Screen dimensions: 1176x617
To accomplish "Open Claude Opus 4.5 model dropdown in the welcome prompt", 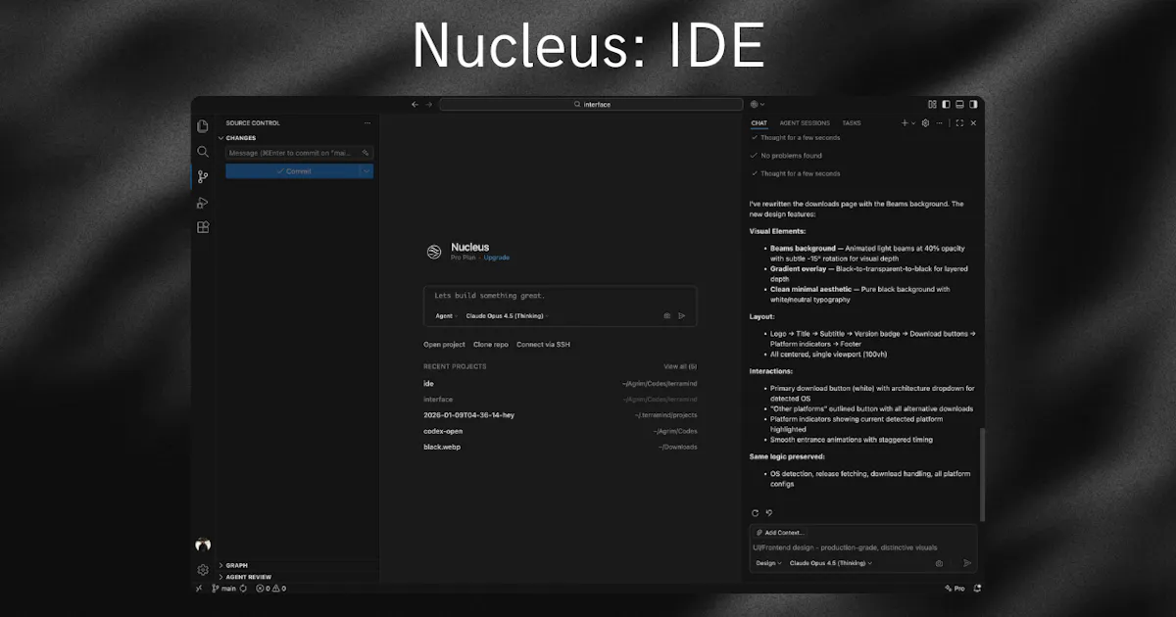I will tap(507, 316).
